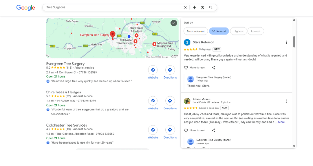This screenshot has width=313, height=166.
Task: Expand the map to full screen
Action: click(174, 23)
